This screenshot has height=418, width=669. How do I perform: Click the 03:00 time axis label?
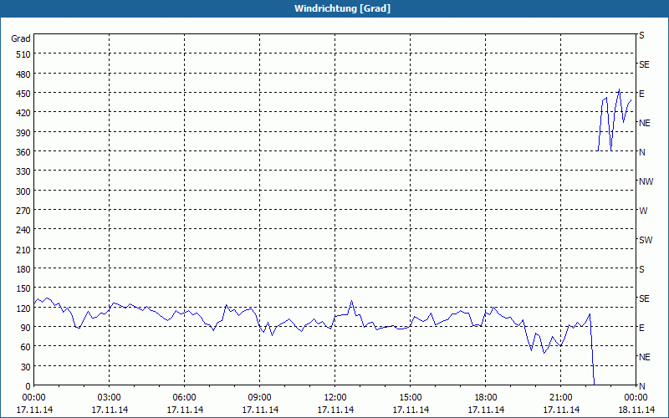click(110, 397)
